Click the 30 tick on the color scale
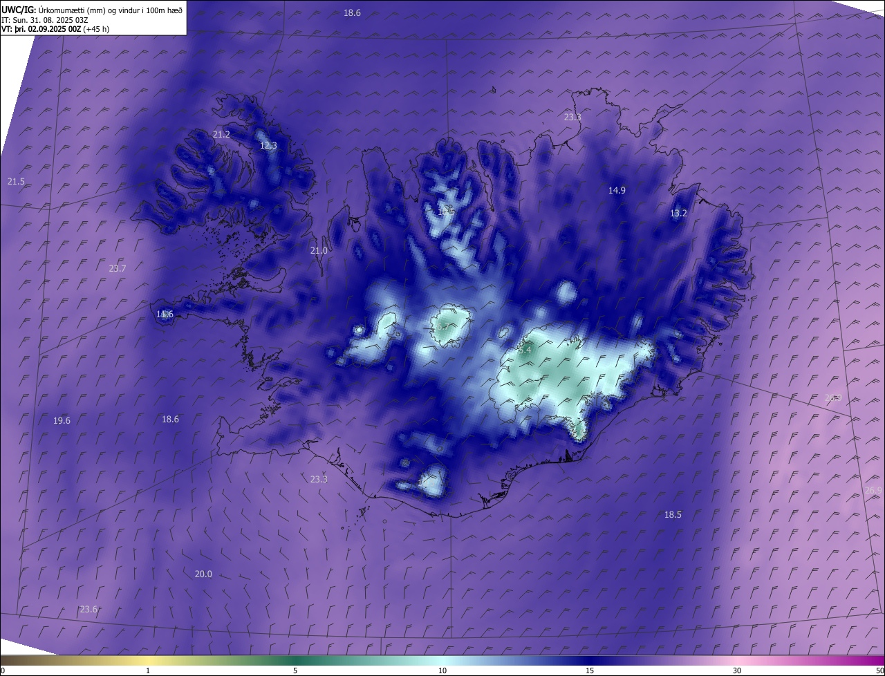 [x=737, y=671]
